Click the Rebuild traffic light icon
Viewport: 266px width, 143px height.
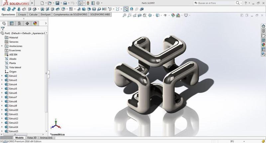pos(88,3)
